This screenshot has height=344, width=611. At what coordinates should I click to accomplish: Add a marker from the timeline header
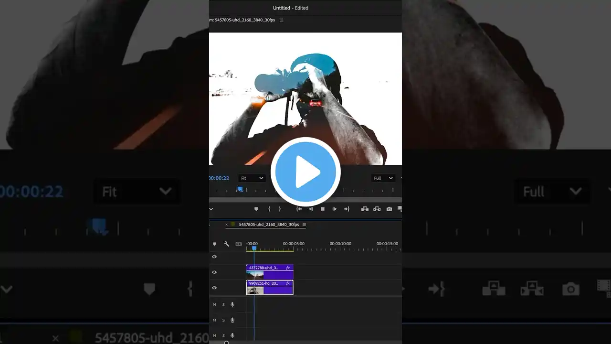pyautogui.click(x=214, y=244)
